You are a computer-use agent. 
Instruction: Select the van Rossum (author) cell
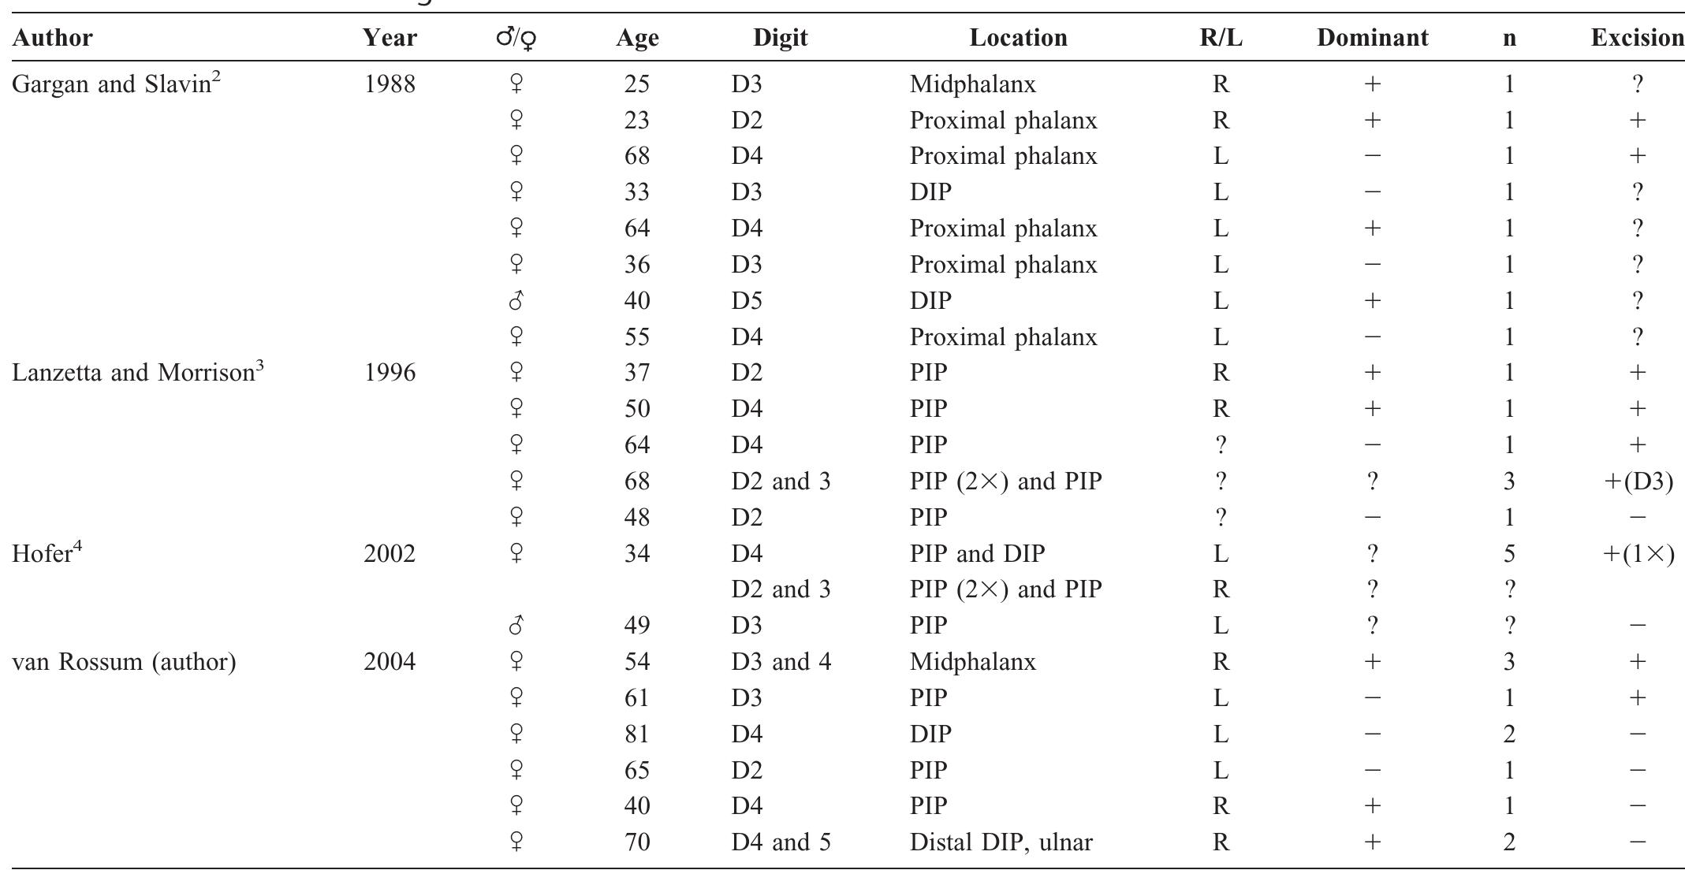(x=124, y=661)
